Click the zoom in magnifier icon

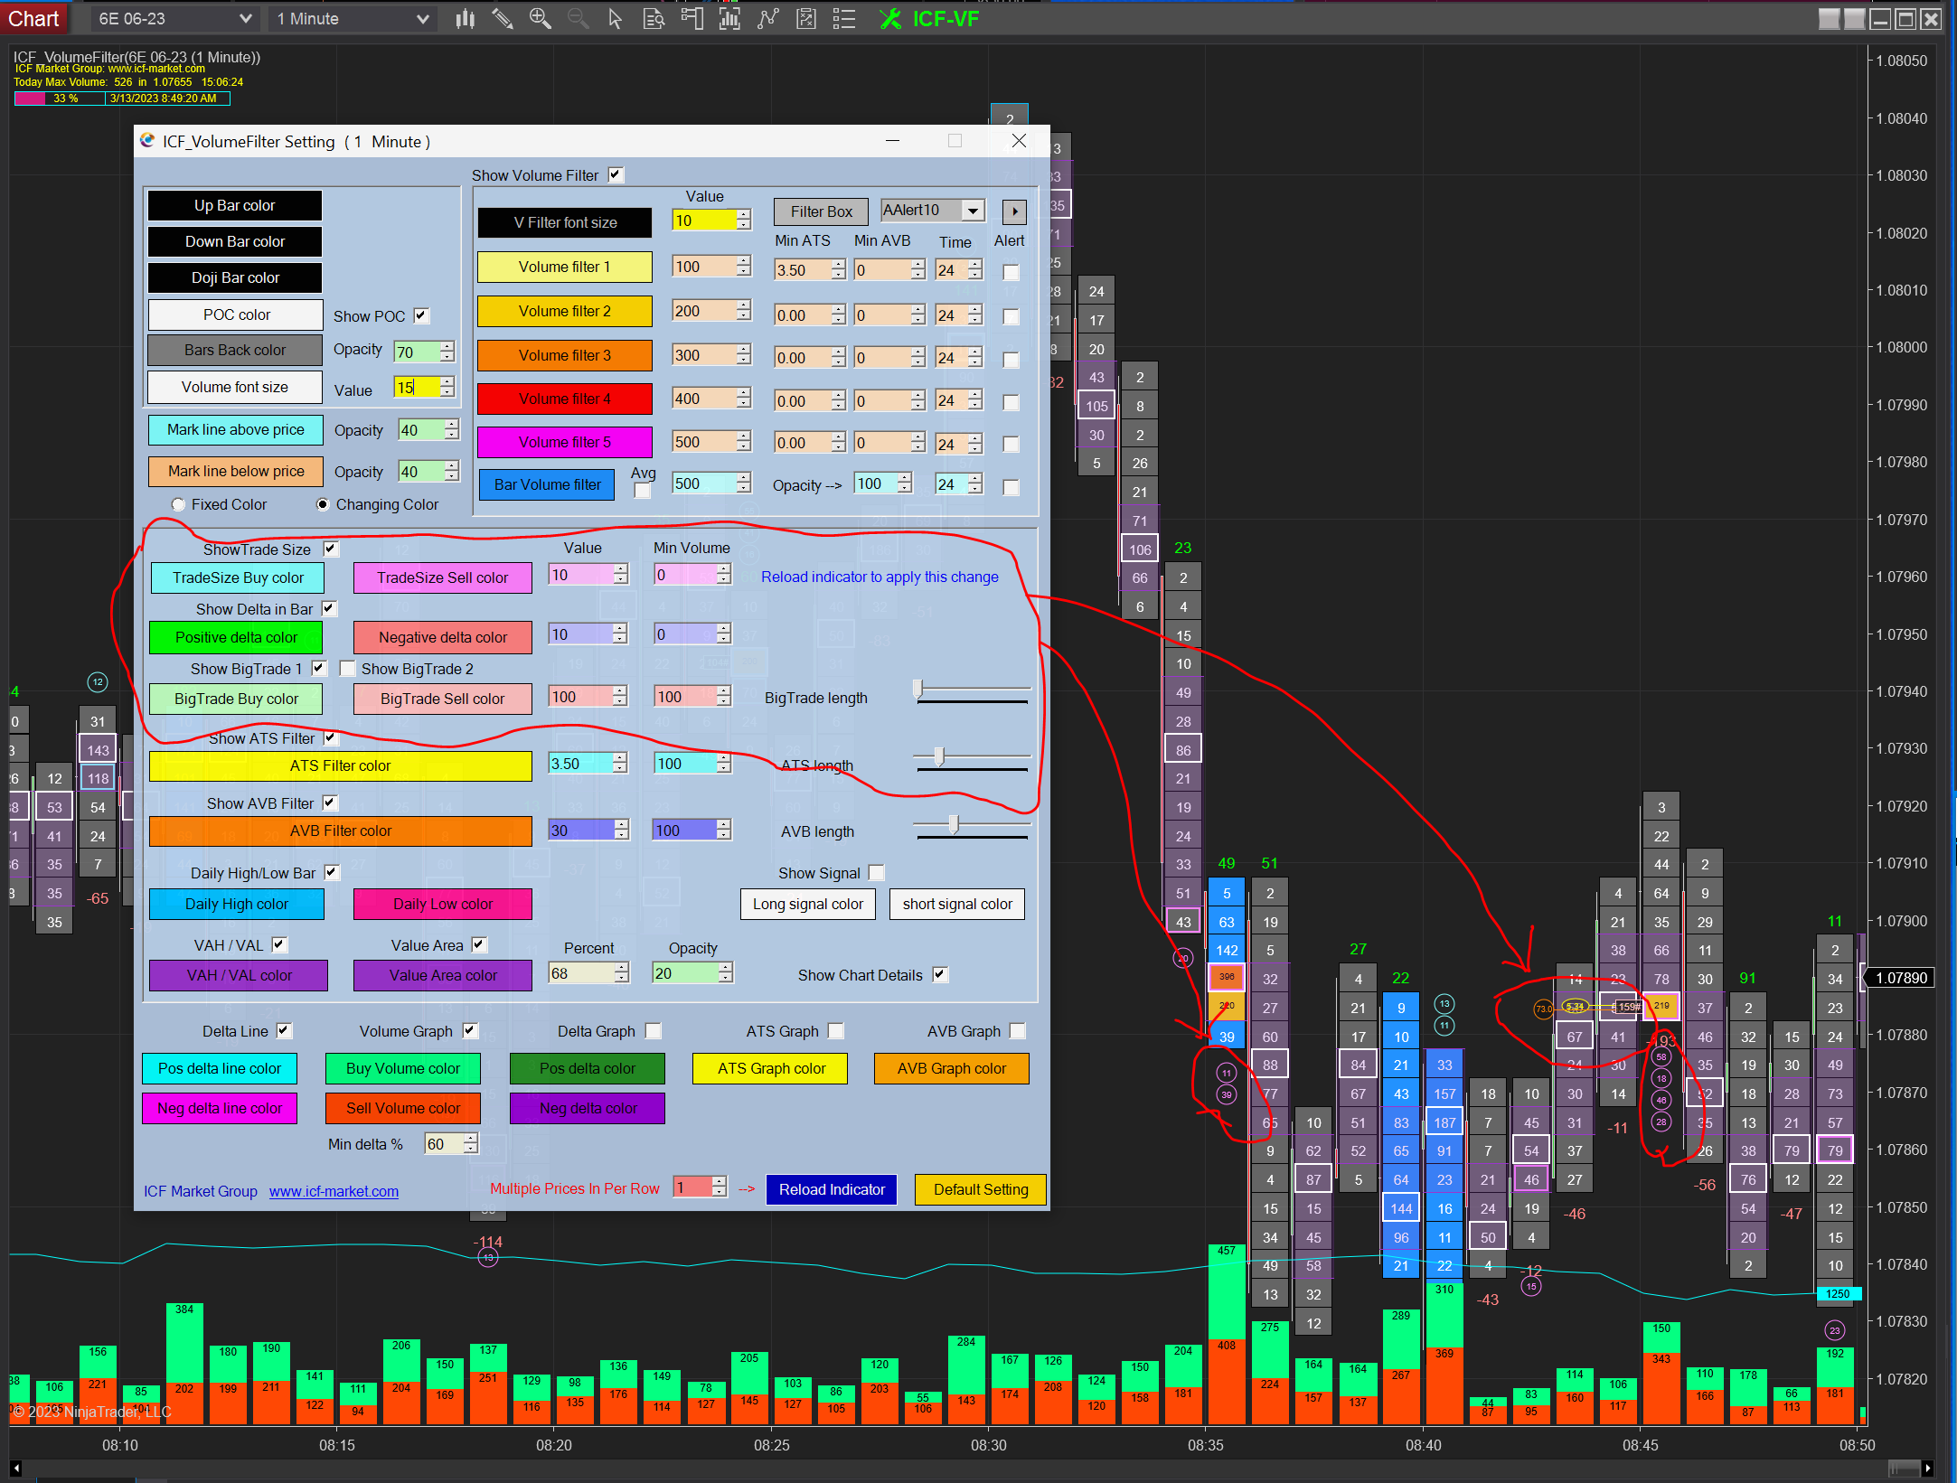coord(541,19)
